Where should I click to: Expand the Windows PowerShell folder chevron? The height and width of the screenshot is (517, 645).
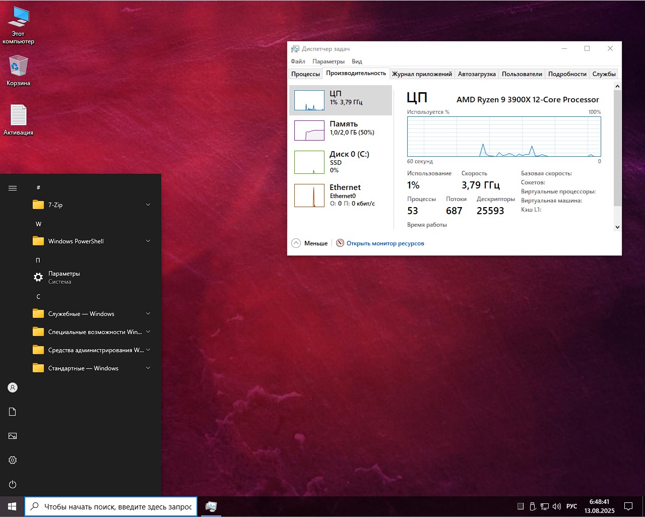(x=148, y=241)
